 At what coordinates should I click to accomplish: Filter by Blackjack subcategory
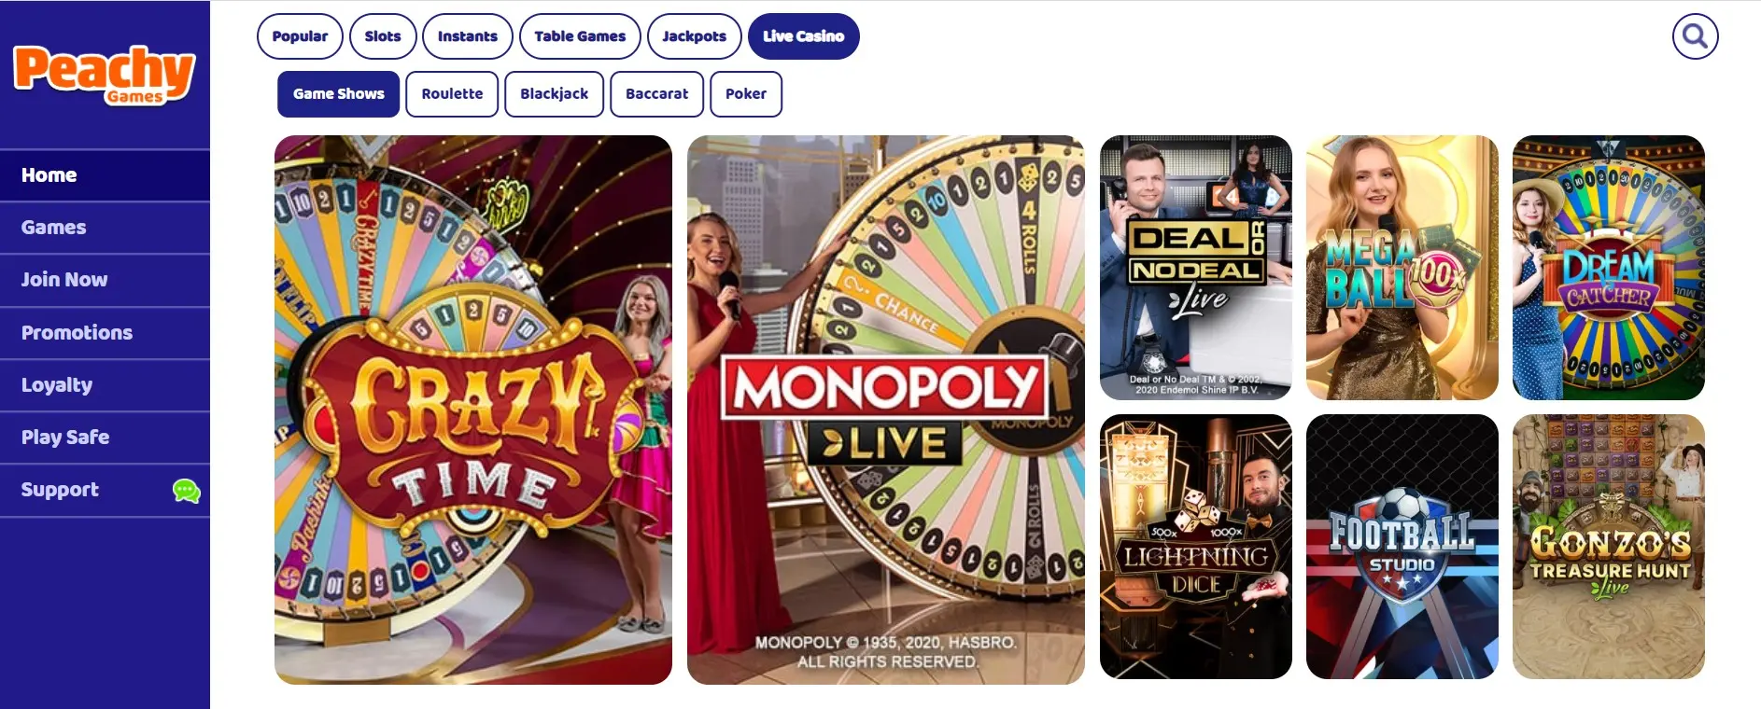554,94
